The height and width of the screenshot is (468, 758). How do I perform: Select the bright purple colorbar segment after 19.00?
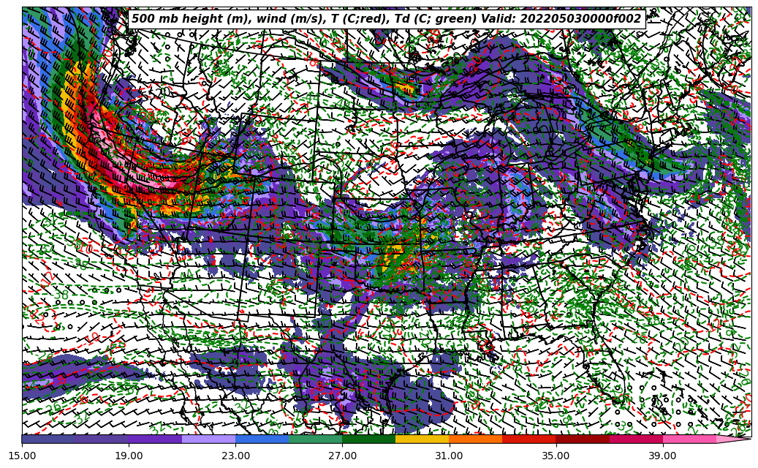[x=155, y=439]
